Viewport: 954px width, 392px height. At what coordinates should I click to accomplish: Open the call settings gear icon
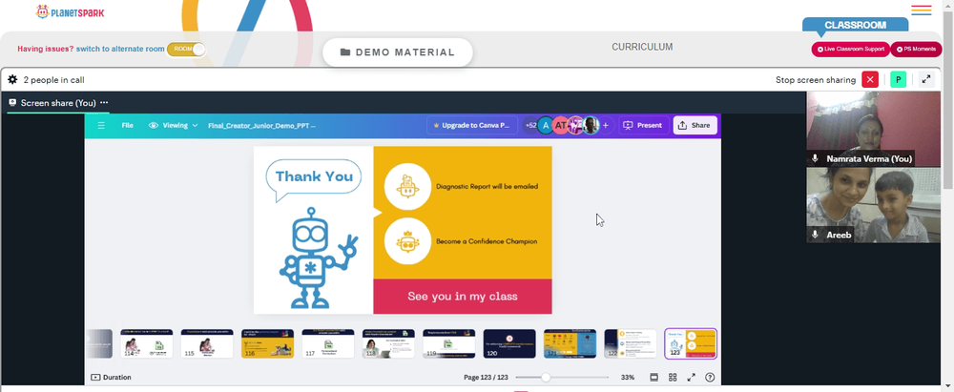[x=12, y=80]
